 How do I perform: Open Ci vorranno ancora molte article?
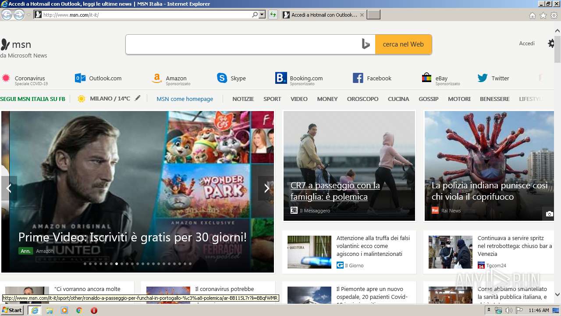[x=87, y=289]
